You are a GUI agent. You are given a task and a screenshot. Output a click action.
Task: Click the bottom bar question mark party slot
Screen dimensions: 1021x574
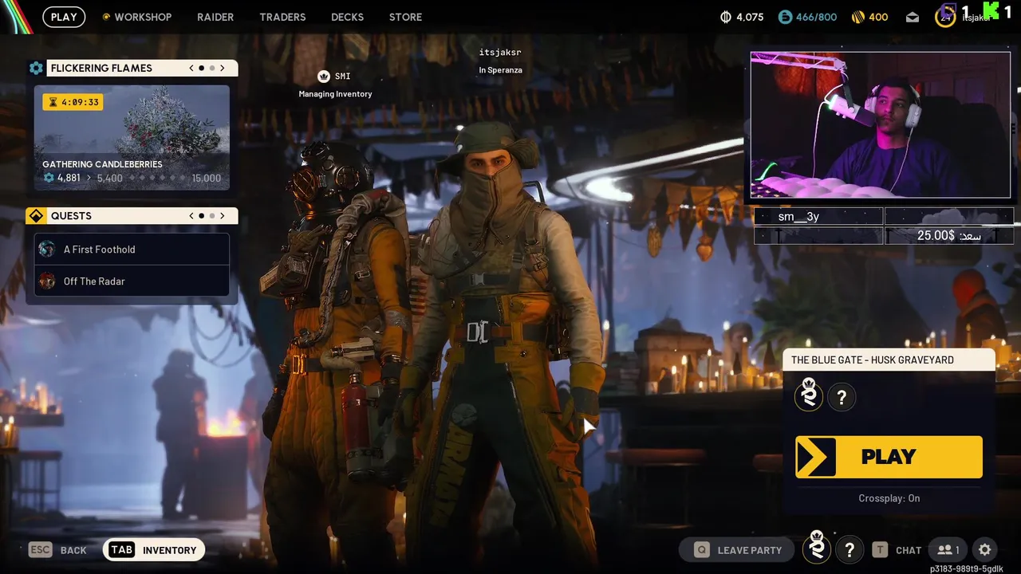pos(850,549)
